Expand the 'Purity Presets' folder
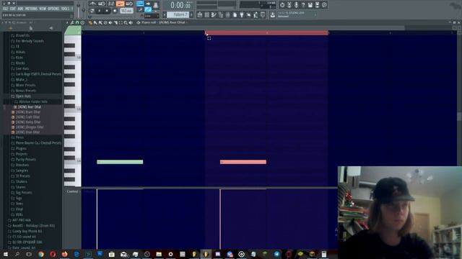 tap(25, 160)
